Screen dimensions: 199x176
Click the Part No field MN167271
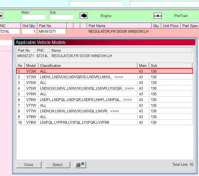(x=52, y=31)
